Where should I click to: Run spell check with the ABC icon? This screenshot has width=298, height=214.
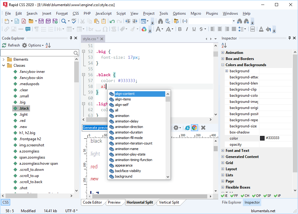pyautogui.click(x=74, y=21)
